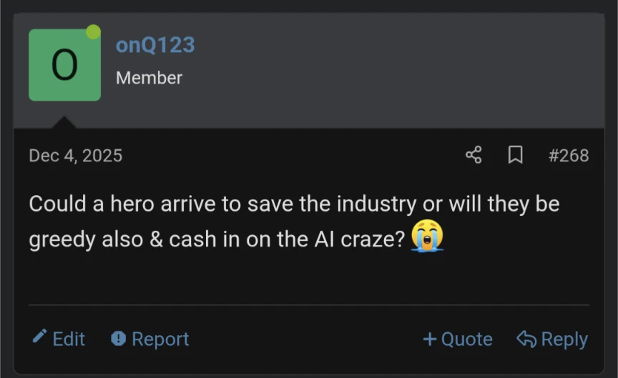Click the pencil icon beside Edit

(x=40, y=337)
